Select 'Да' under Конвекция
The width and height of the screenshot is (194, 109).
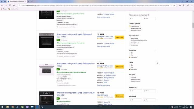tap(130, 53)
